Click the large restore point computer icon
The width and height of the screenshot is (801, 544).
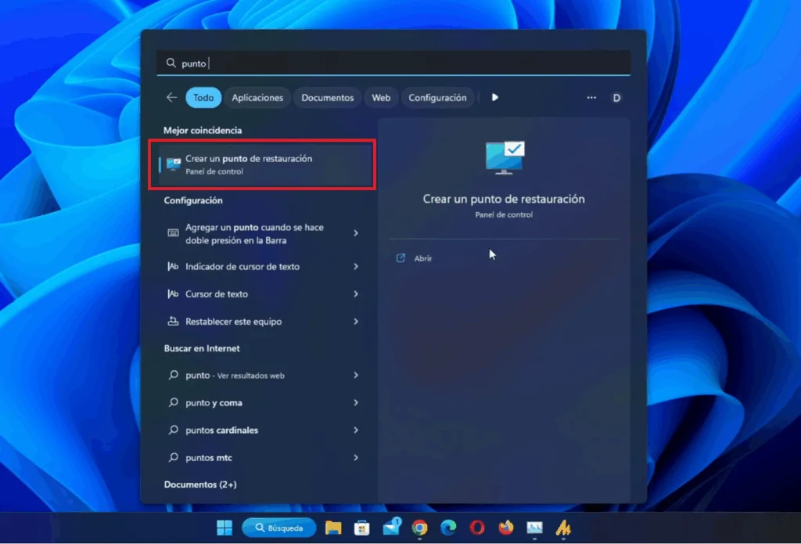pos(505,157)
